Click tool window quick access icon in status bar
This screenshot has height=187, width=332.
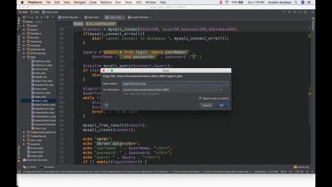[19, 171]
